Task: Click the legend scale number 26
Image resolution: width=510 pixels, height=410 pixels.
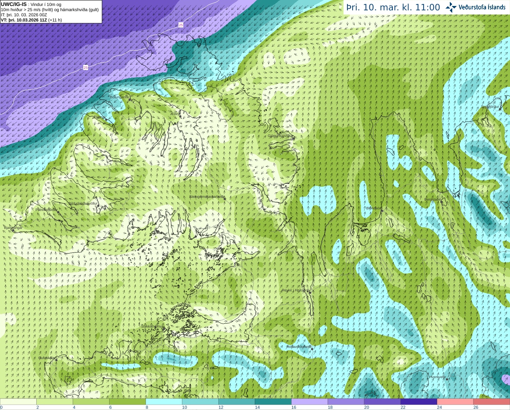Action: (x=476, y=407)
